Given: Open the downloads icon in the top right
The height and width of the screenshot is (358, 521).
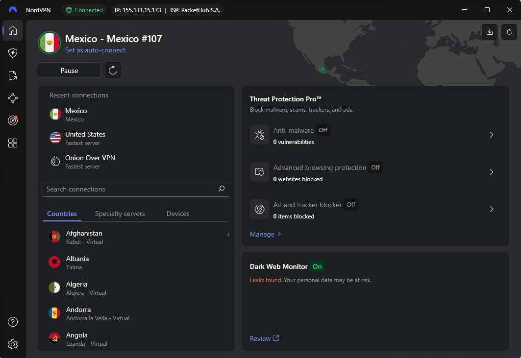Looking at the screenshot, I should tap(489, 32).
